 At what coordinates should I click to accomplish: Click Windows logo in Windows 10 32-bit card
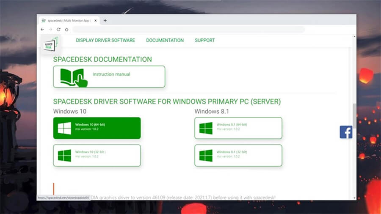[64, 156]
